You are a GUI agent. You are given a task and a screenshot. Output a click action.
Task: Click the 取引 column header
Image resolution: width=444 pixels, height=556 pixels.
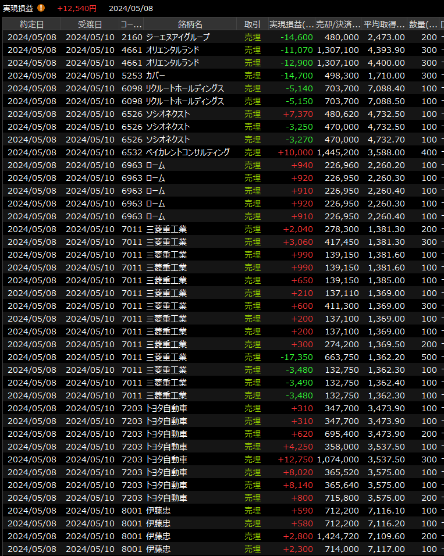[x=252, y=24]
